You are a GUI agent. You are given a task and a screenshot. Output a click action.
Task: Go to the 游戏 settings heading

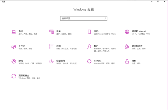click(x=21, y=61)
